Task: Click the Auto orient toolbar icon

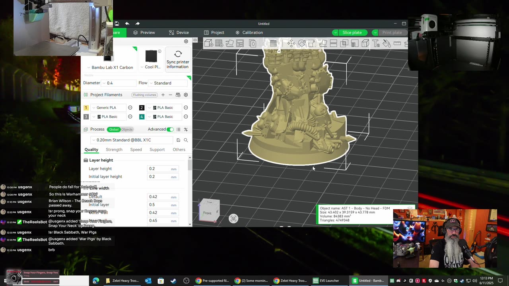Action: 230,43
